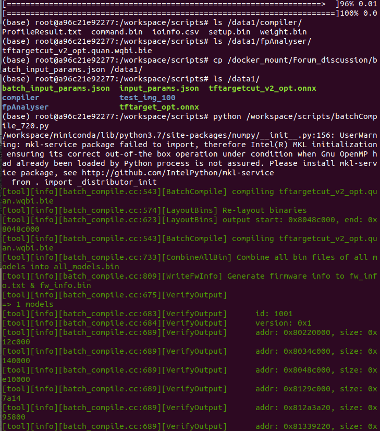Click the python batchCompile command text
The image size is (380, 431).
(190, 121)
